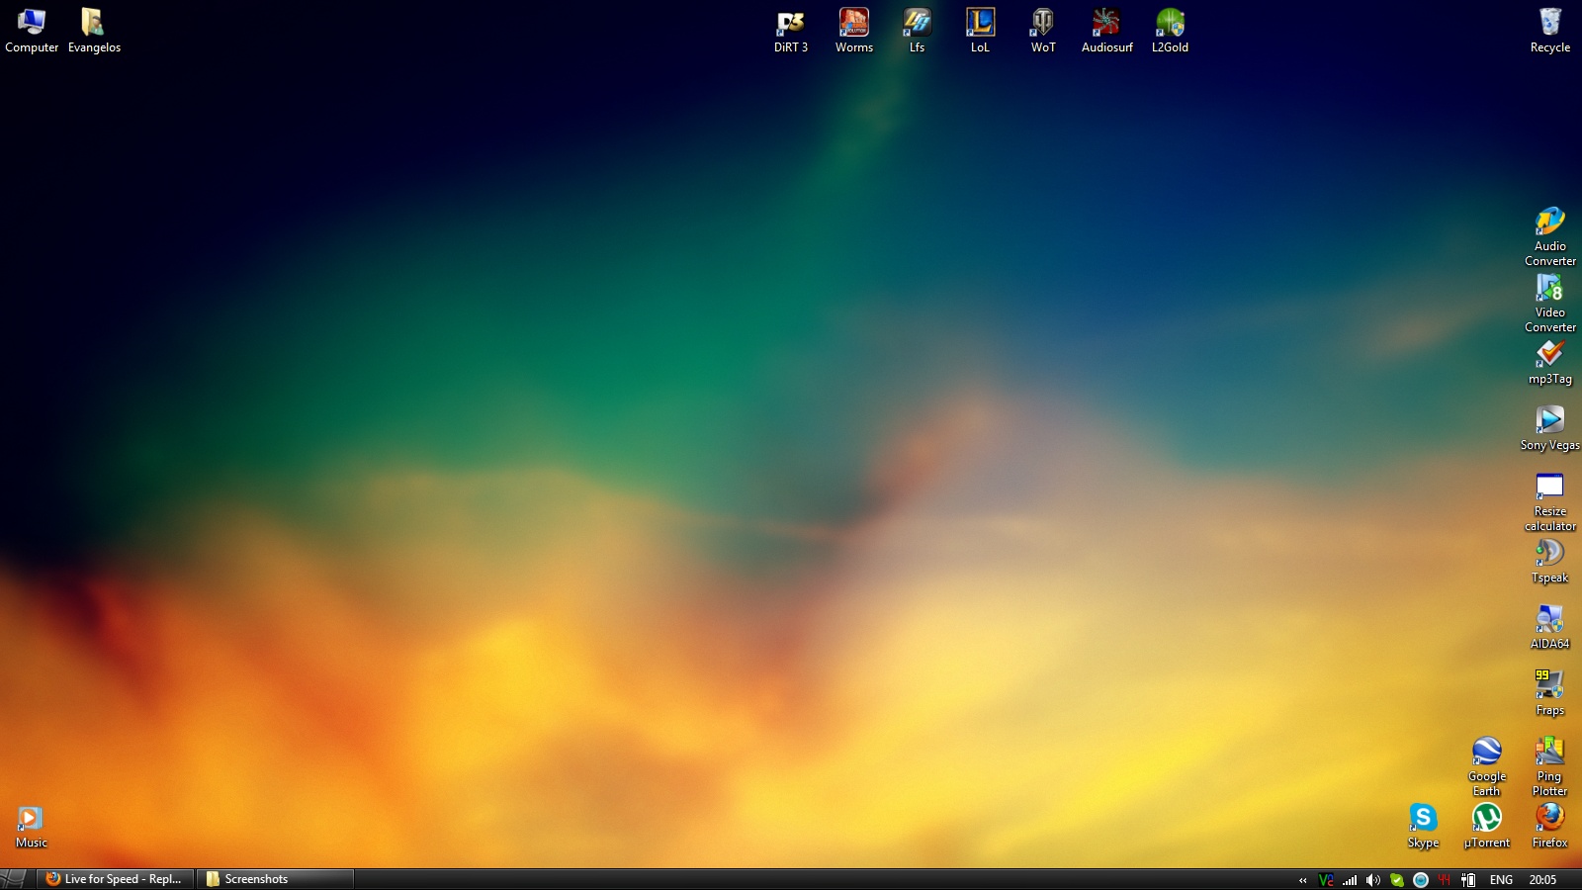Viewport: 1582px width, 890px height.
Task: Select the Tspeak shortcut icon
Action: [1550, 561]
